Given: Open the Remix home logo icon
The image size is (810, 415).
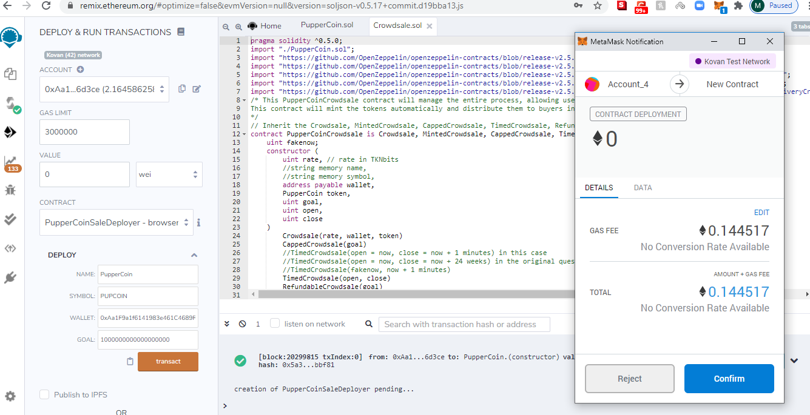Looking at the screenshot, I should pyautogui.click(x=10, y=38).
